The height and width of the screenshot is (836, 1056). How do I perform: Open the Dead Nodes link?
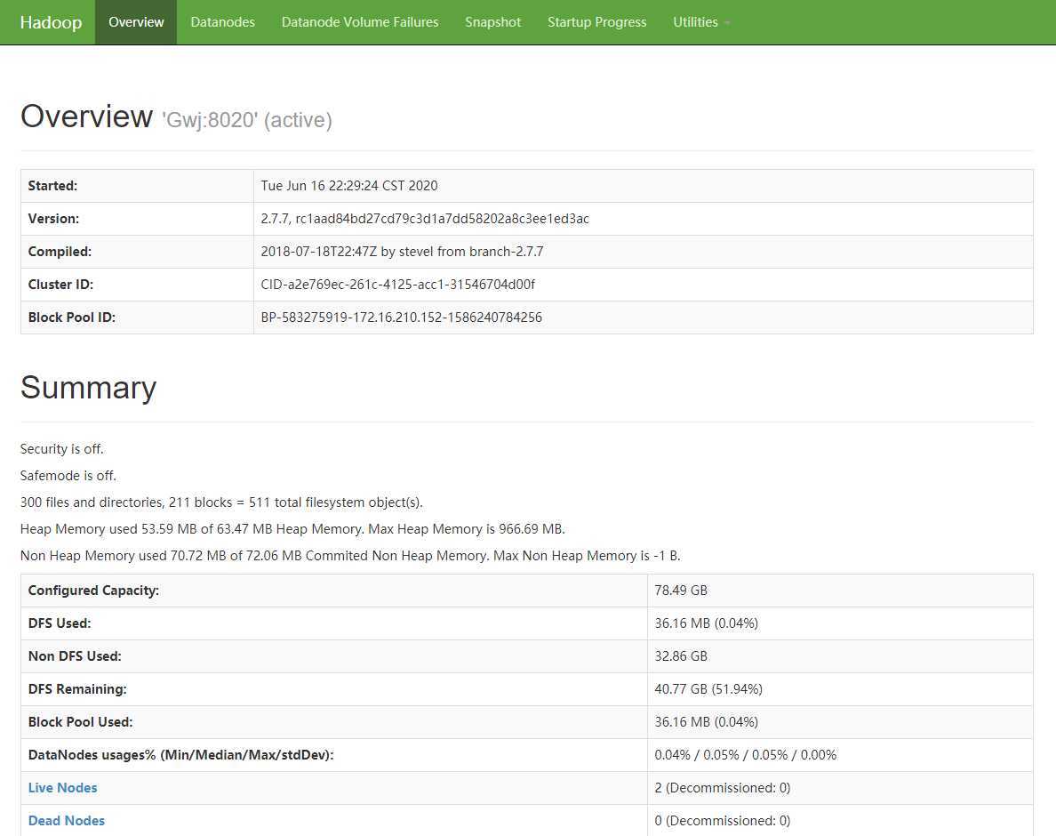67,821
